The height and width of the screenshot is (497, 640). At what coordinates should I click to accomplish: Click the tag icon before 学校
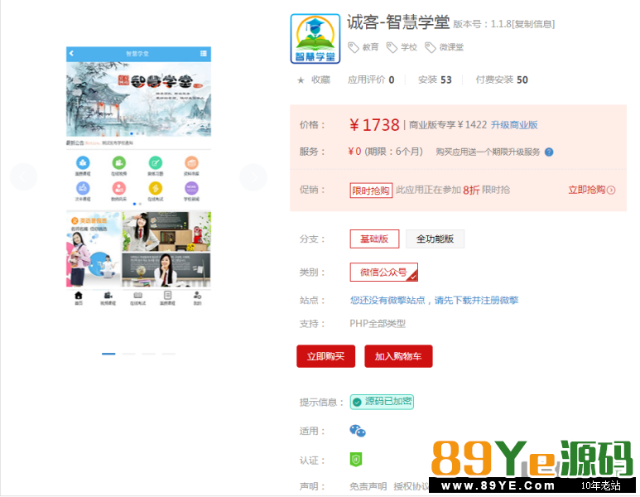coord(392,47)
